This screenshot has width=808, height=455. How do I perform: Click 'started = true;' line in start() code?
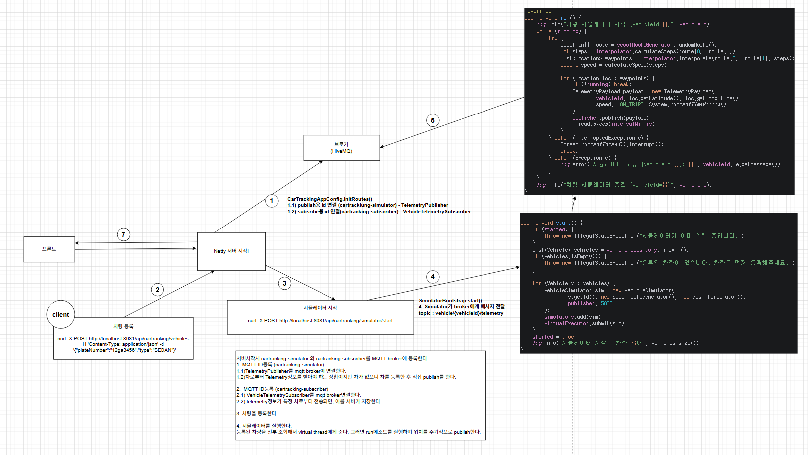tap(554, 337)
